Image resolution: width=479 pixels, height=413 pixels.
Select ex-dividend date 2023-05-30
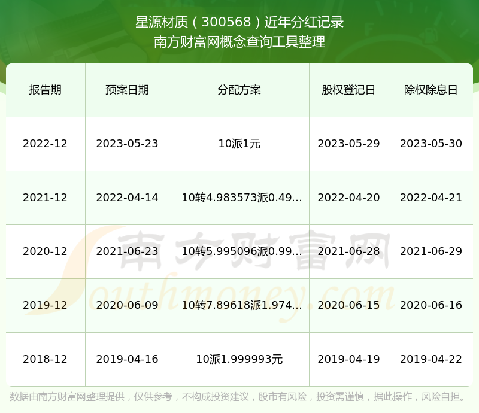[x=431, y=144]
